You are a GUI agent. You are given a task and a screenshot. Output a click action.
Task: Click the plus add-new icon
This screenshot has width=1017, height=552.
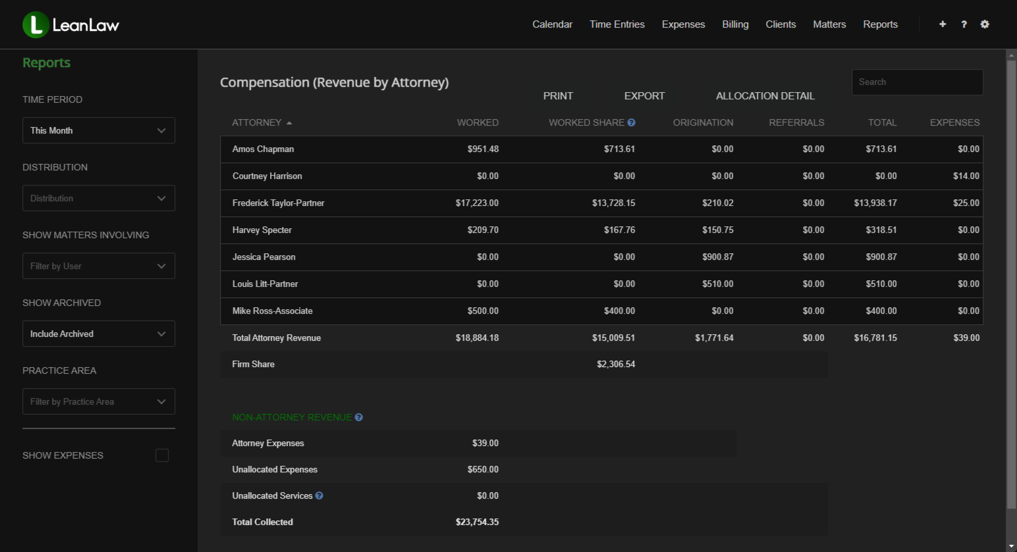coord(943,24)
